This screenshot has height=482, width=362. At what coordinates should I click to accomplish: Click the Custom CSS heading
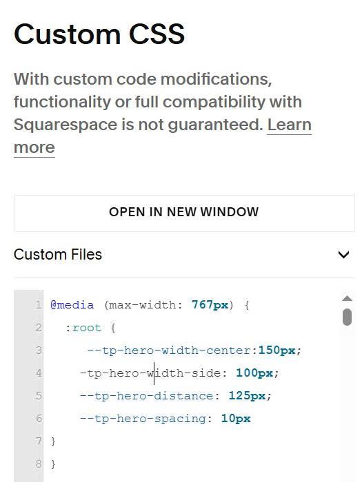[99, 34]
